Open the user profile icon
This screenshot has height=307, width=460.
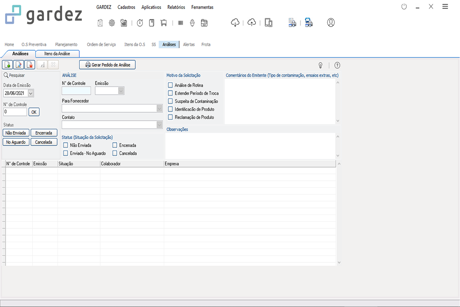click(331, 23)
